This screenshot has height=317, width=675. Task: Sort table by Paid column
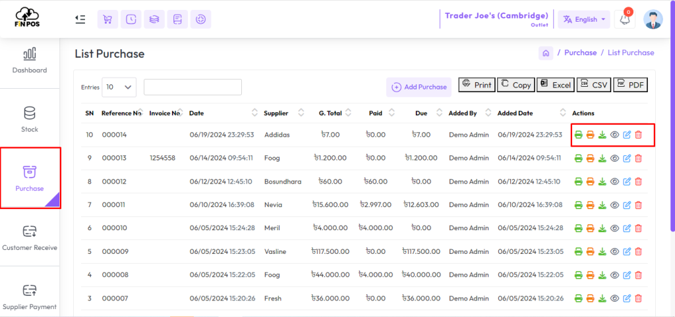(x=392, y=113)
